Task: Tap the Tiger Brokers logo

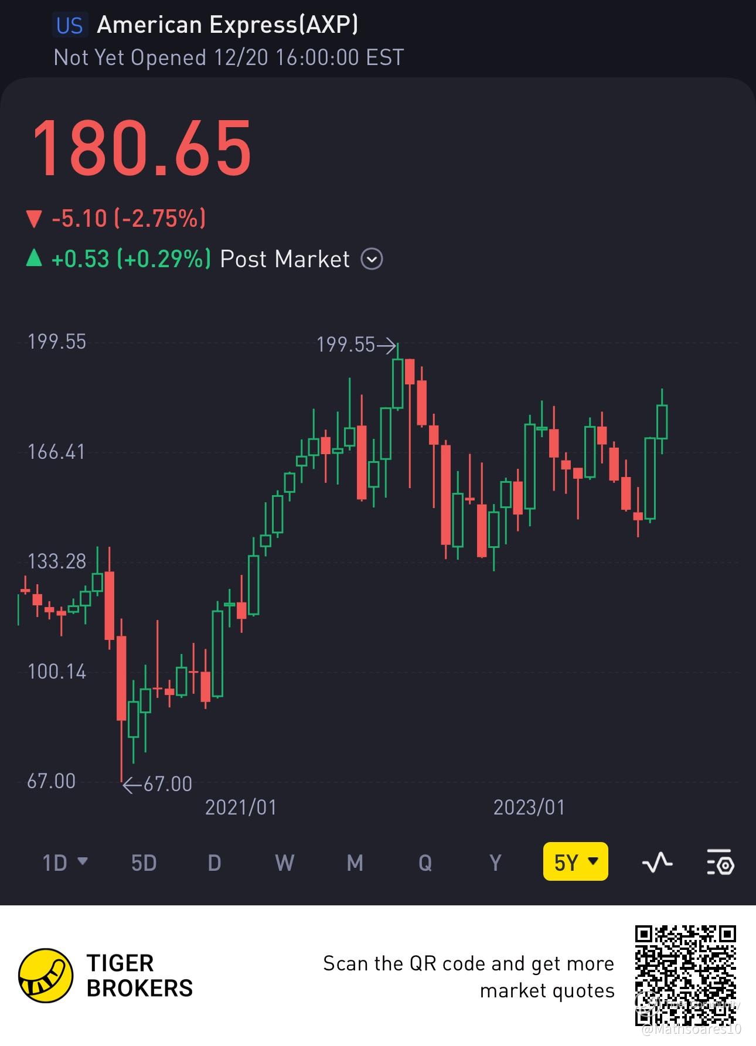Action: pyautogui.click(x=46, y=976)
